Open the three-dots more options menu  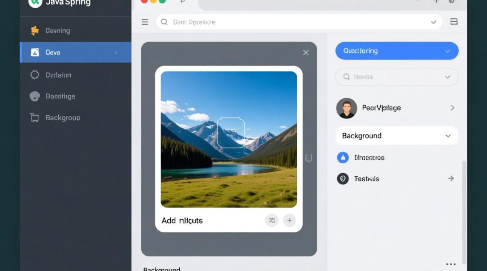451,264
